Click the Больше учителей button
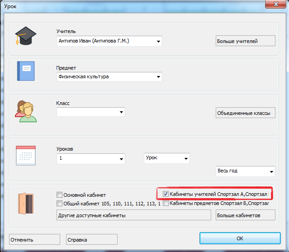The image size is (289, 252). [x=246, y=41]
